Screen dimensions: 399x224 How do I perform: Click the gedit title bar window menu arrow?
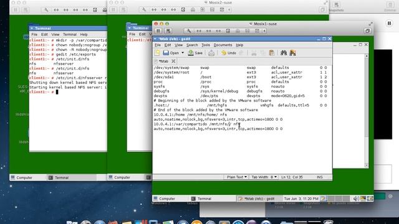tap(155, 39)
